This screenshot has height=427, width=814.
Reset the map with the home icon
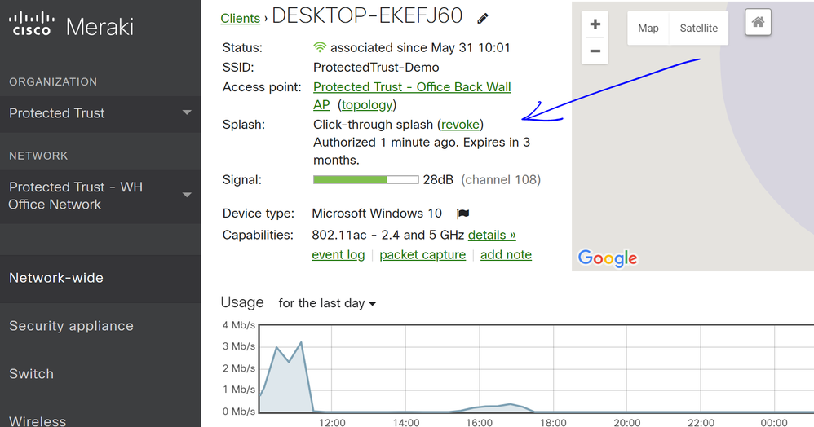pyautogui.click(x=758, y=22)
